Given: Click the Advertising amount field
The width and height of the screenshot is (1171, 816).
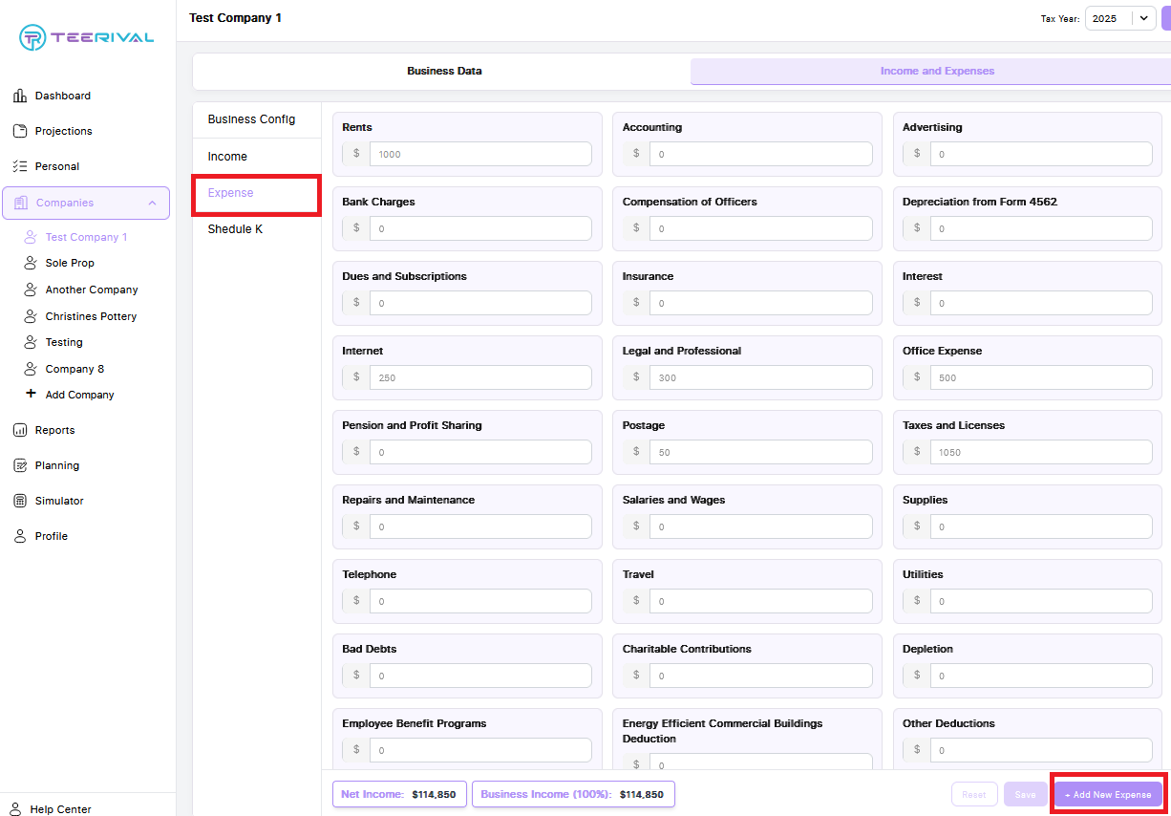Looking at the screenshot, I should [x=1041, y=154].
